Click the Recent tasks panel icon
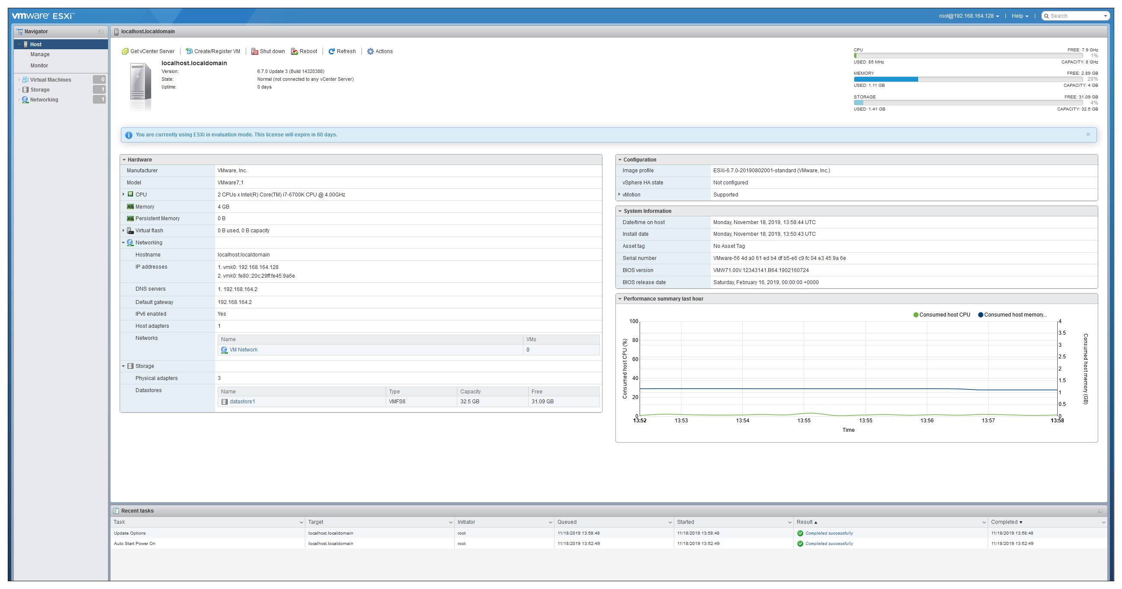1122x589 pixels. [x=116, y=510]
